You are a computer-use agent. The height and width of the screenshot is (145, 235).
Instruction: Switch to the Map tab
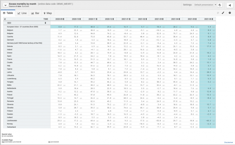(x=48, y=13)
